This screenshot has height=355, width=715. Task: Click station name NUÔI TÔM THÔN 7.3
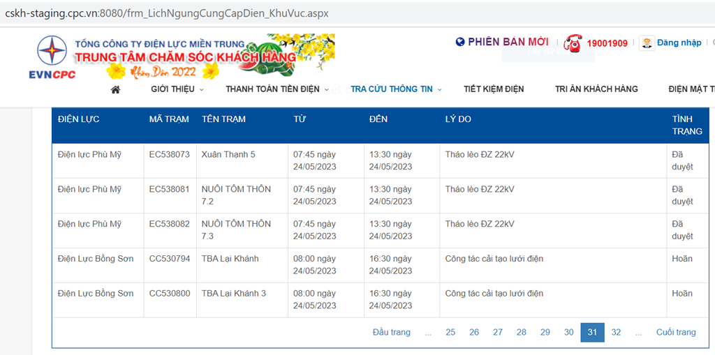point(236,230)
